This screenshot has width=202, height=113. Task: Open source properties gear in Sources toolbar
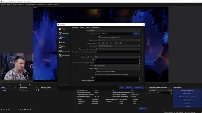(25, 110)
